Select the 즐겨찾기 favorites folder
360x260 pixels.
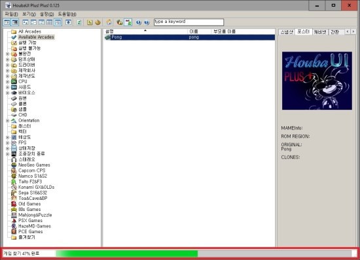point(27,237)
